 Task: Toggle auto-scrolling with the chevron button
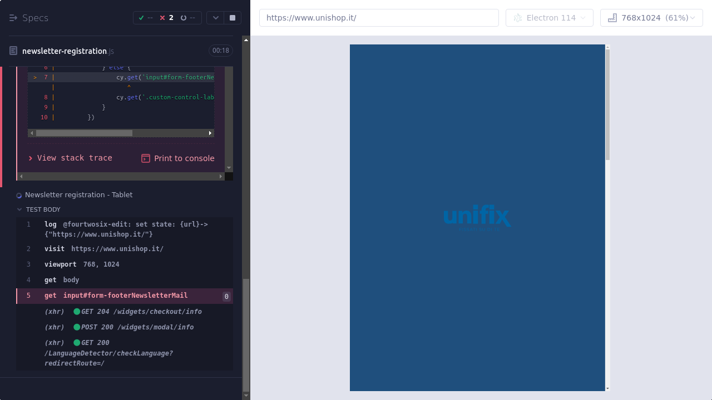[x=215, y=18]
